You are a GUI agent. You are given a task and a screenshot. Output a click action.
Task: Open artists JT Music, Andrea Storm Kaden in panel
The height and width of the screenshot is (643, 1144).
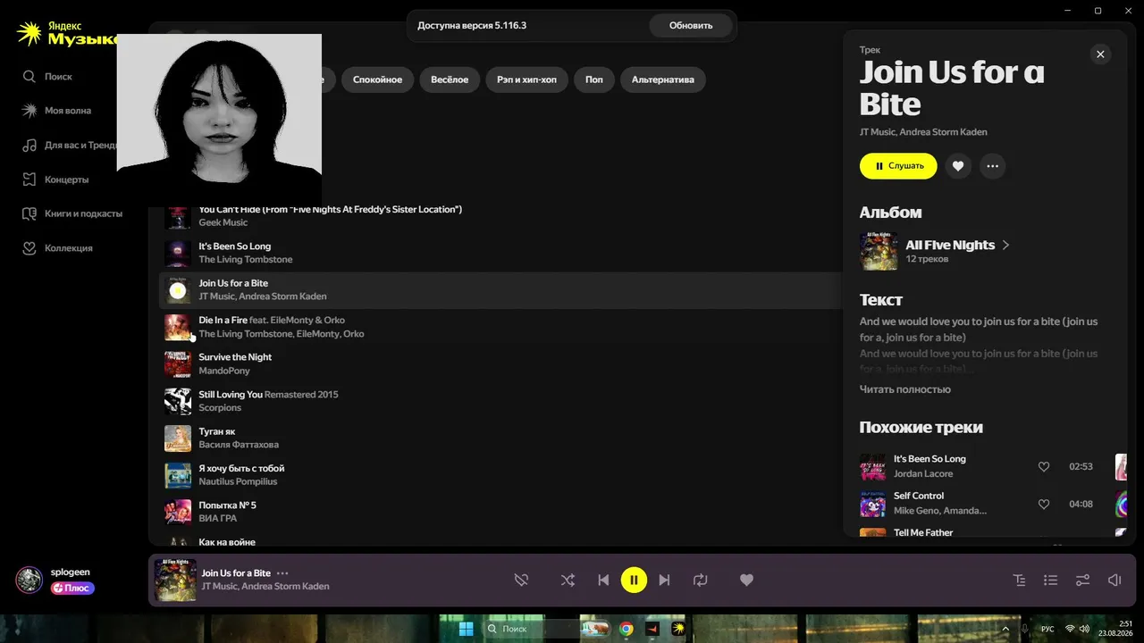(x=923, y=132)
